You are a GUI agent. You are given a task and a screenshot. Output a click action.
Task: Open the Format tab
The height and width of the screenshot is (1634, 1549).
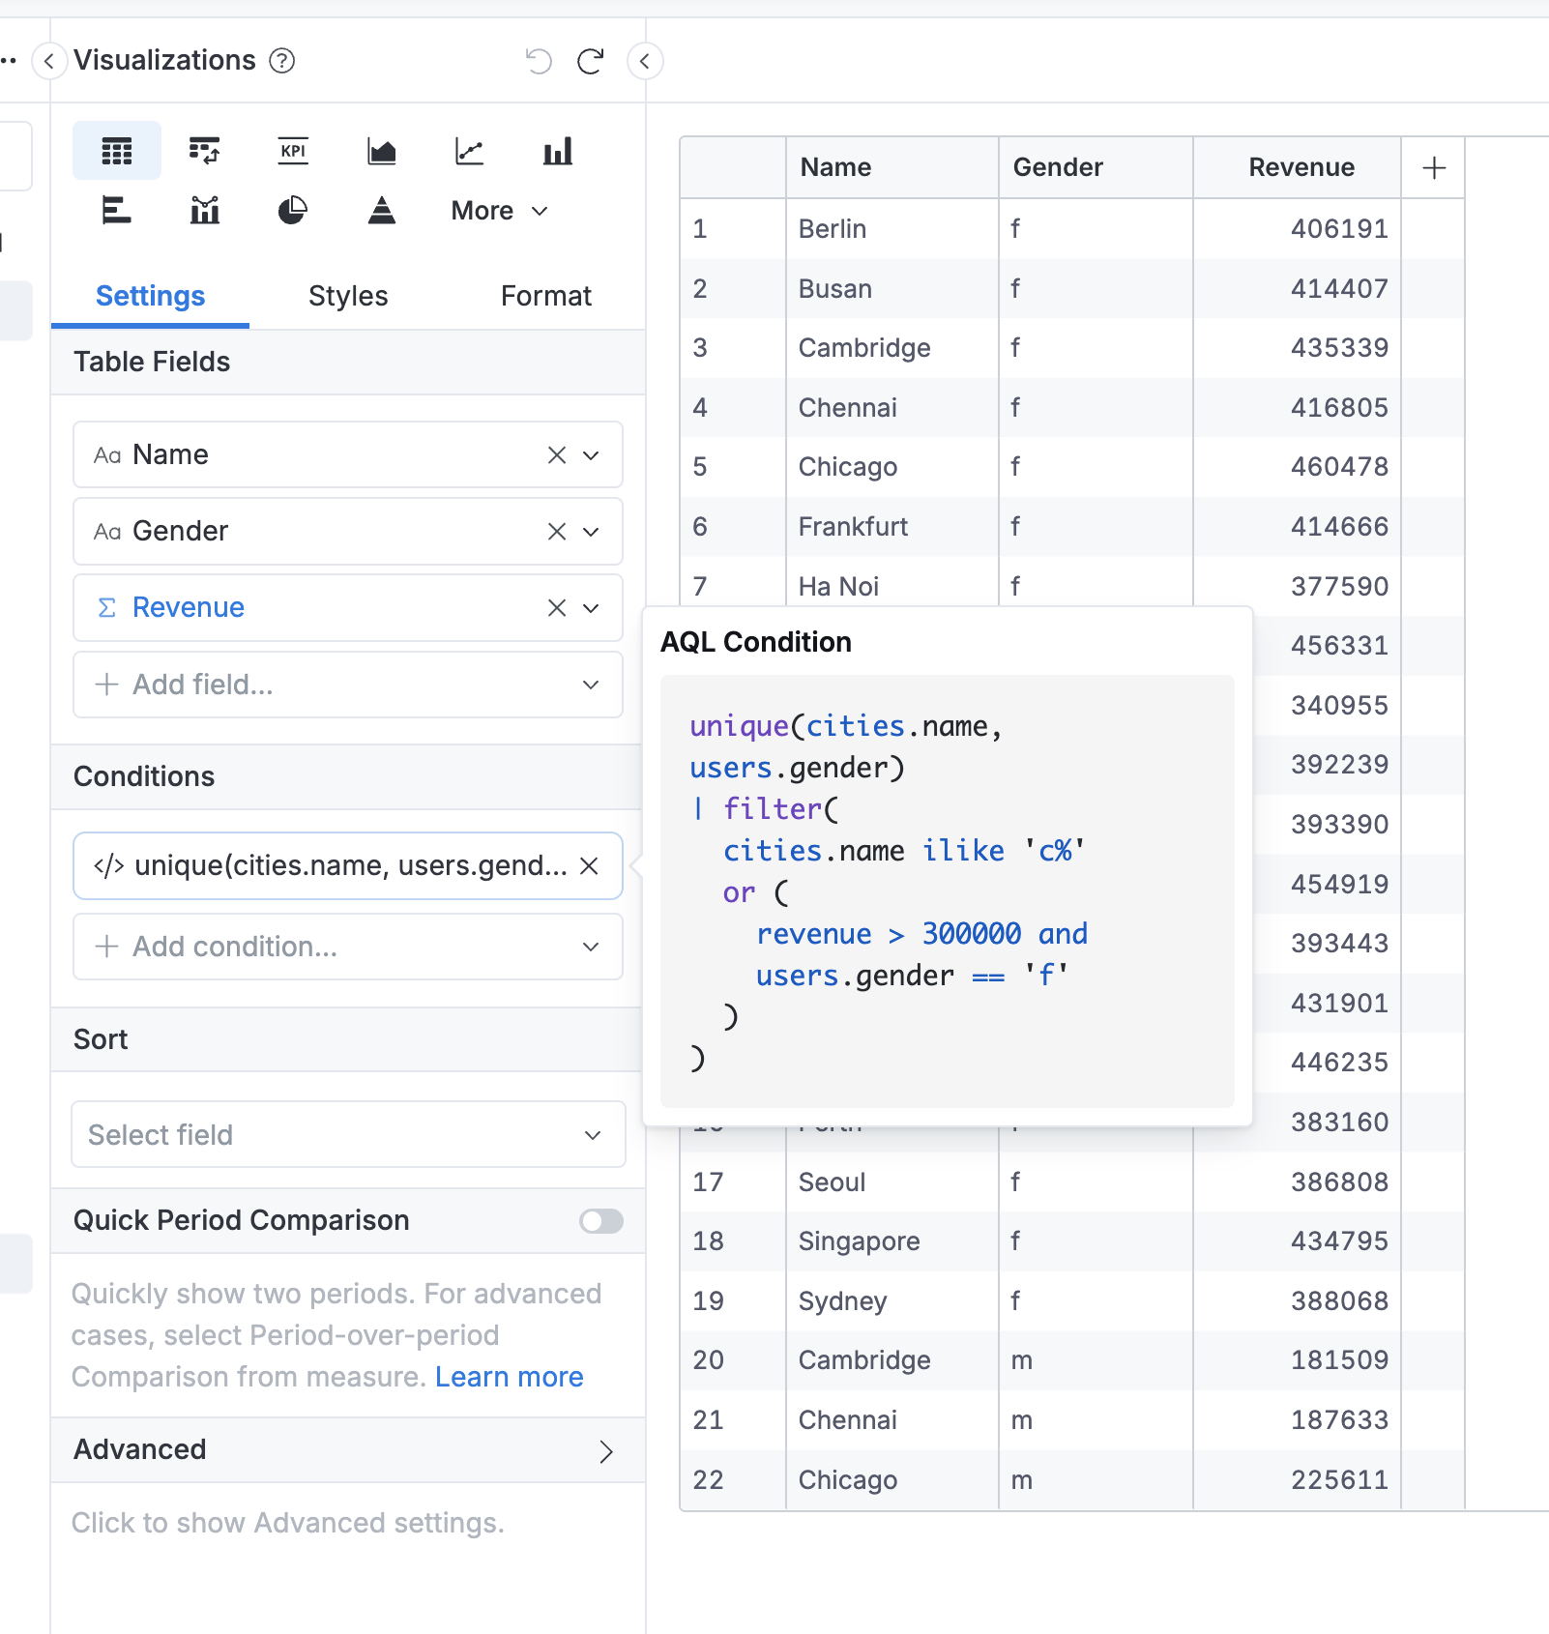point(545,296)
